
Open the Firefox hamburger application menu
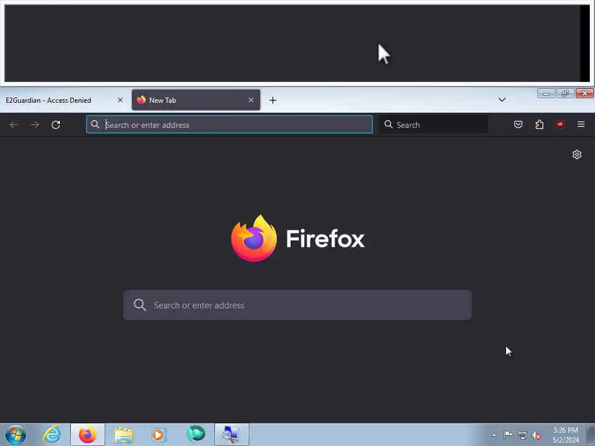(581, 124)
